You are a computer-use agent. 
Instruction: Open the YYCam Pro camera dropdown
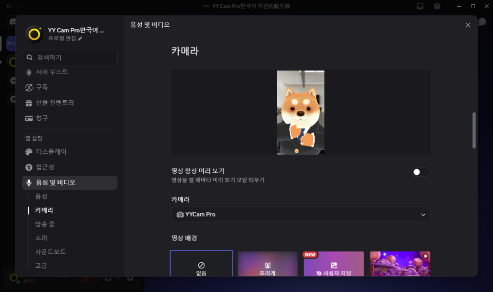[x=300, y=214]
